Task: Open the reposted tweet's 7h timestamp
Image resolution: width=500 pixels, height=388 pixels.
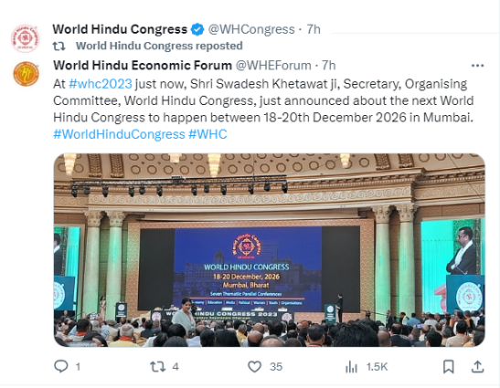Action: (x=329, y=66)
